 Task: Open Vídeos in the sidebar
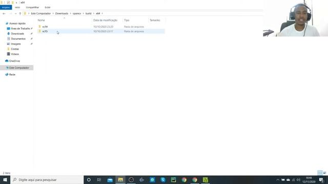tap(15, 54)
